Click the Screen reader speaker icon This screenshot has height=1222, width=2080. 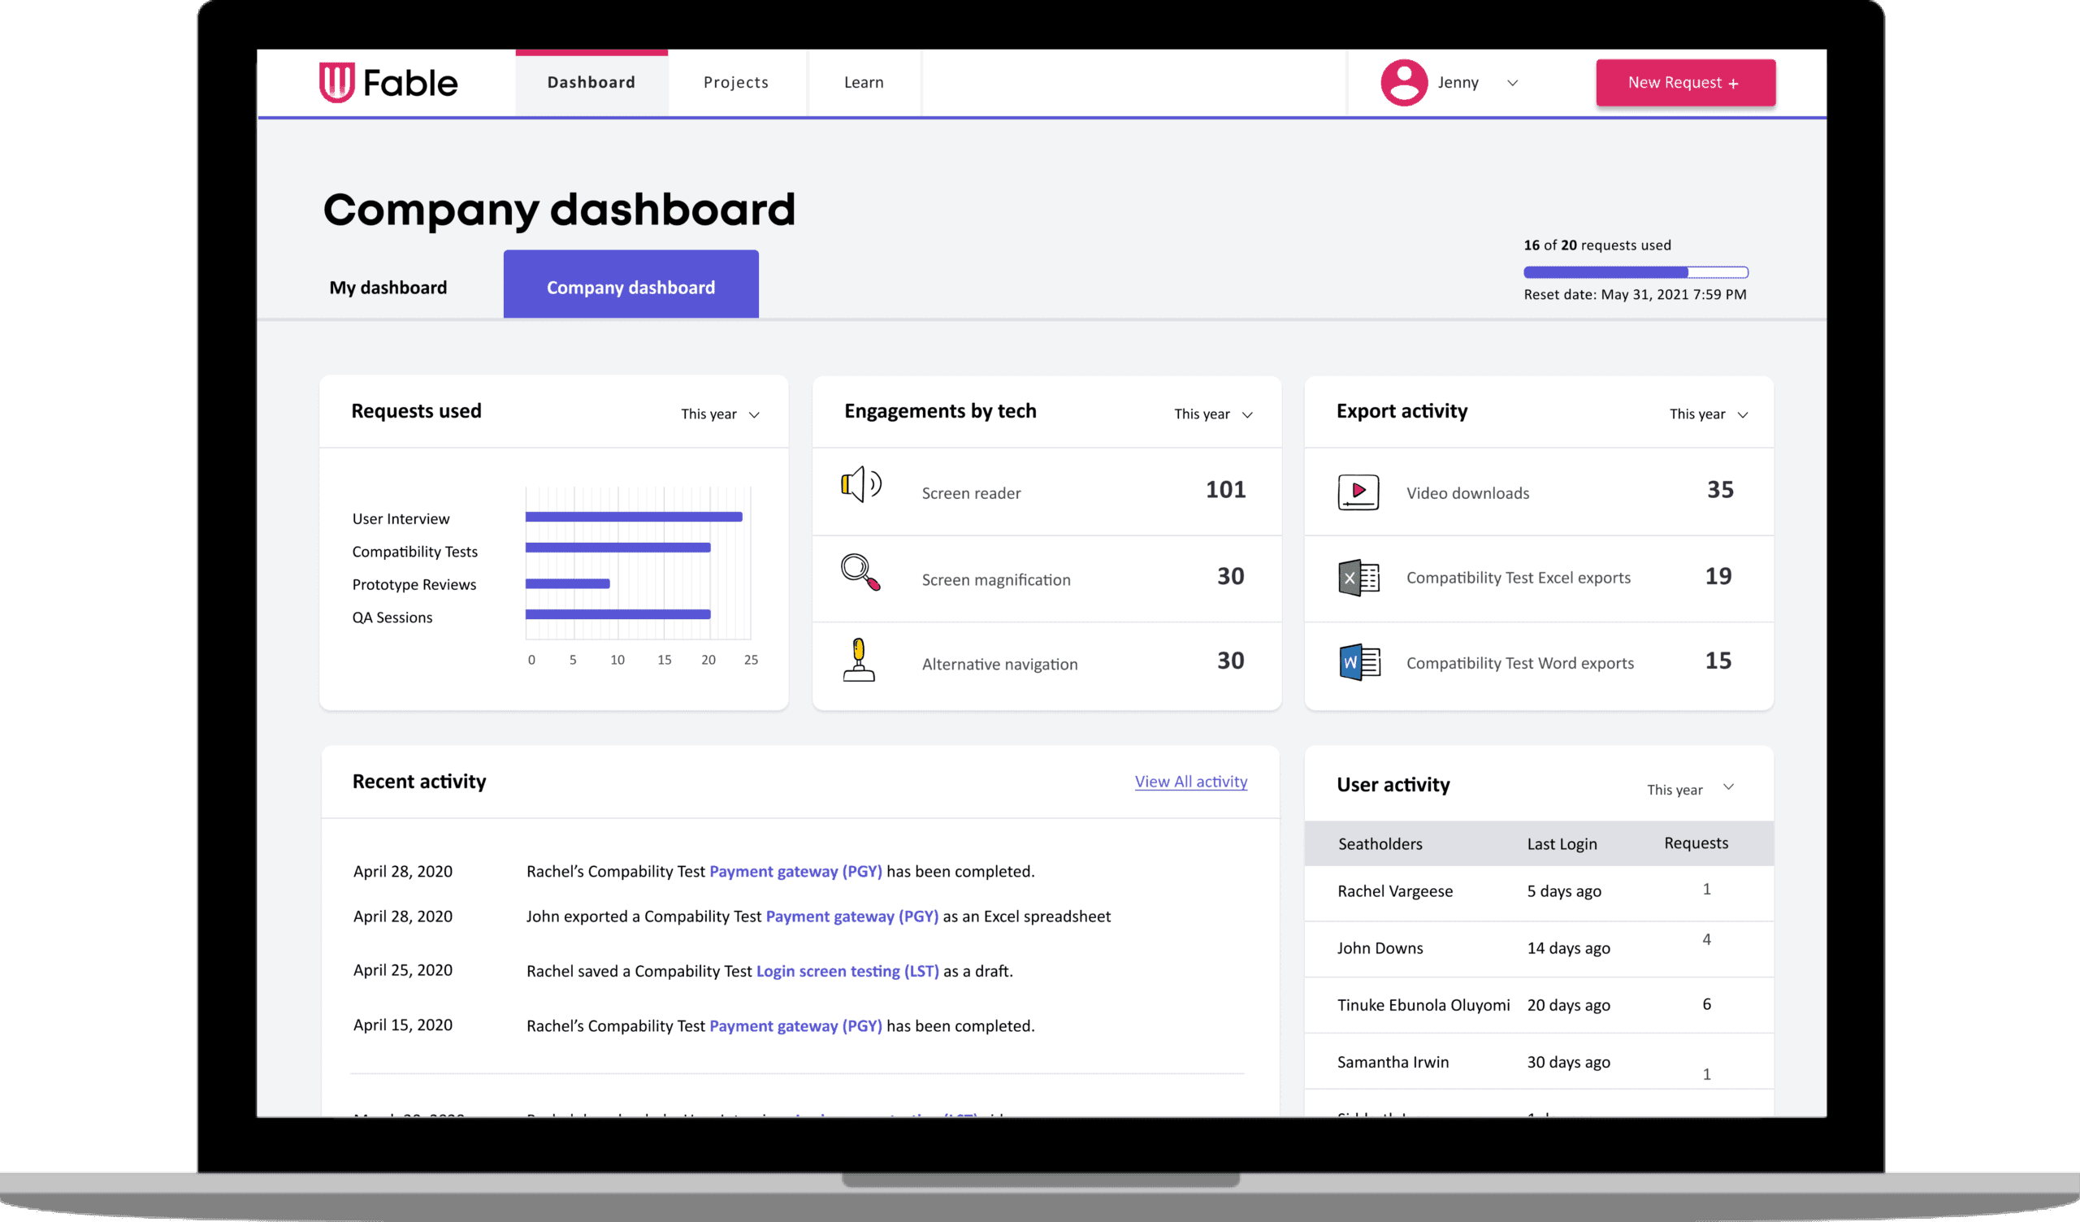[x=860, y=485]
